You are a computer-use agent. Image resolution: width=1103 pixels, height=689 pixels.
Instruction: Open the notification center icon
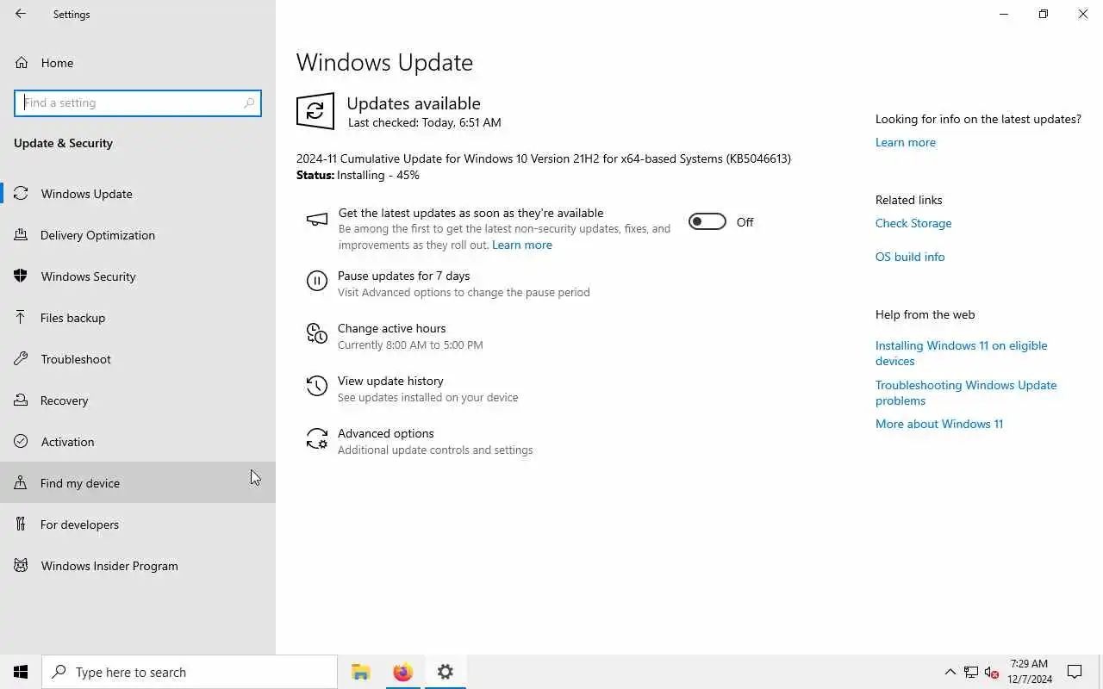(x=1075, y=672)
